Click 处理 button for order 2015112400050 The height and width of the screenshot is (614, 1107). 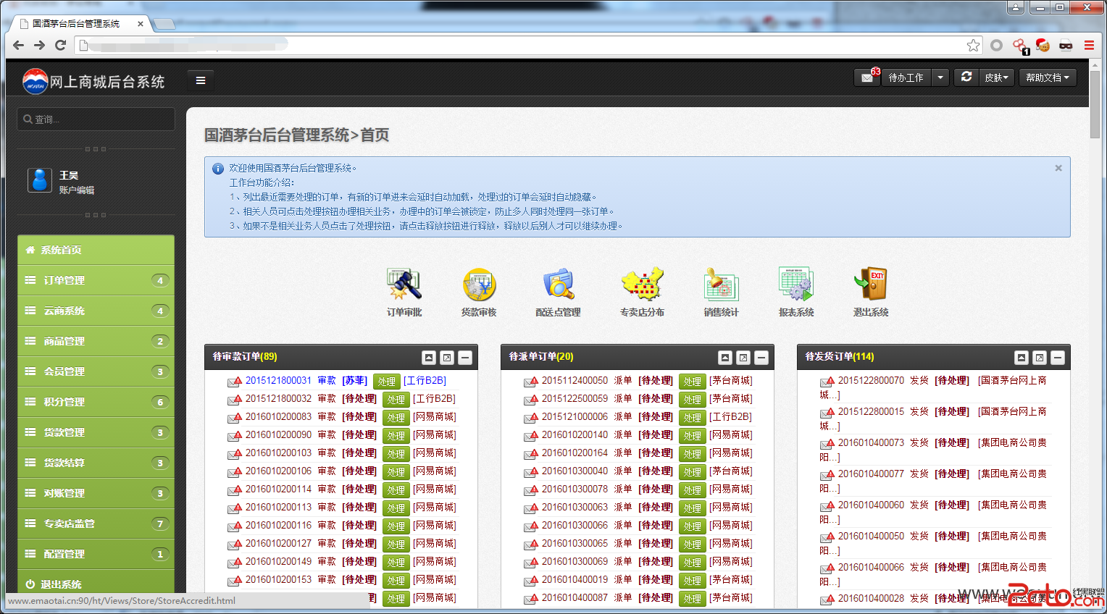(x=693, y=382)
